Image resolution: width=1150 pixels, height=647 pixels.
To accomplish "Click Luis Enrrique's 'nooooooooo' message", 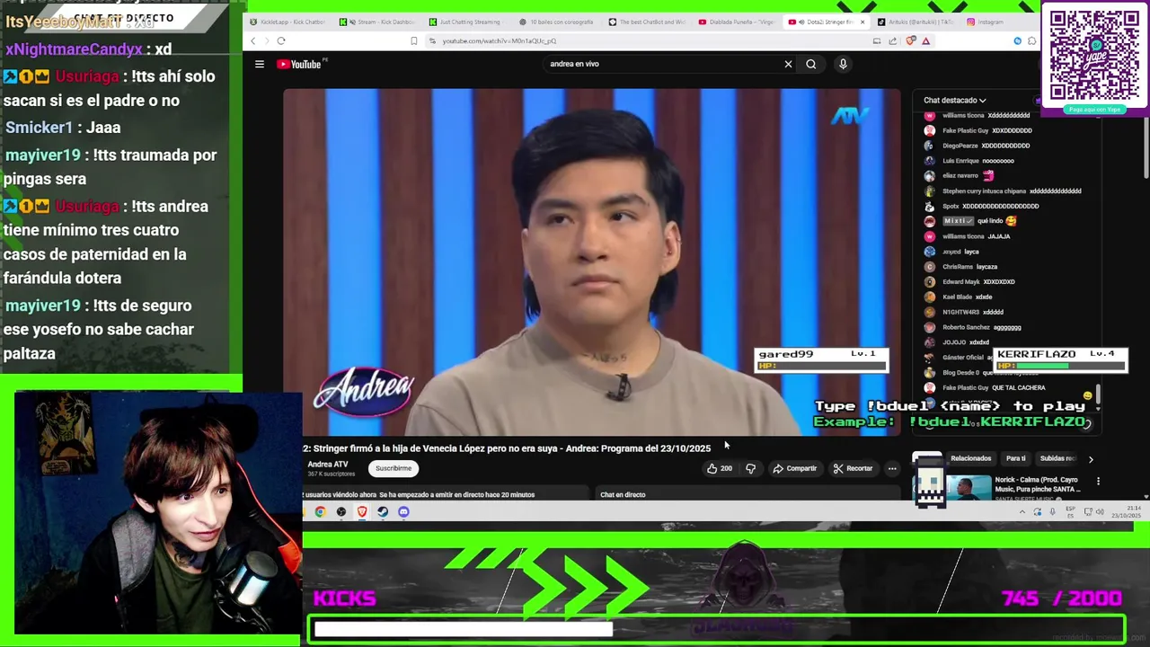I will click(x=969, y=161).
